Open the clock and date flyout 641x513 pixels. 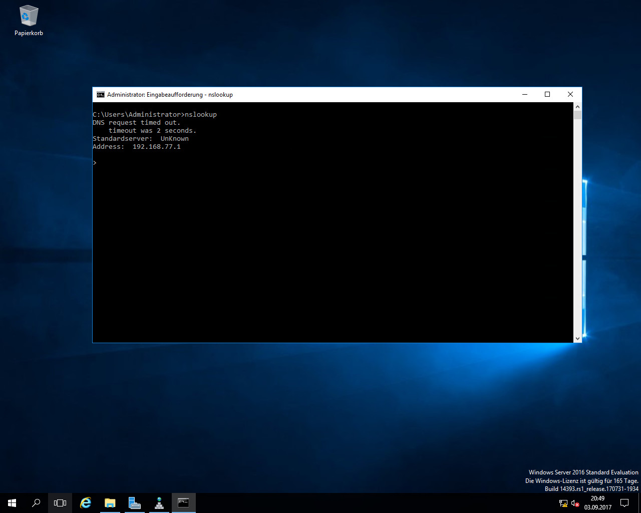pyautogui.click(x=597, y=503)
